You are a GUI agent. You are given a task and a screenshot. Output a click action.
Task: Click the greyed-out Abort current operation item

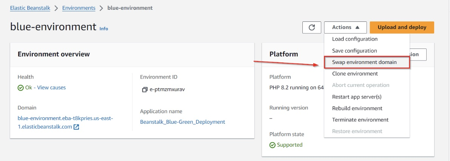click(360, 85)
